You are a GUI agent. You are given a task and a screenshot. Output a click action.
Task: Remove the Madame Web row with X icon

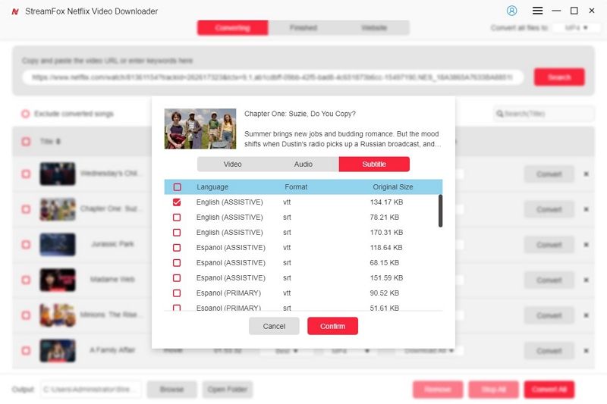click(586, 280)
